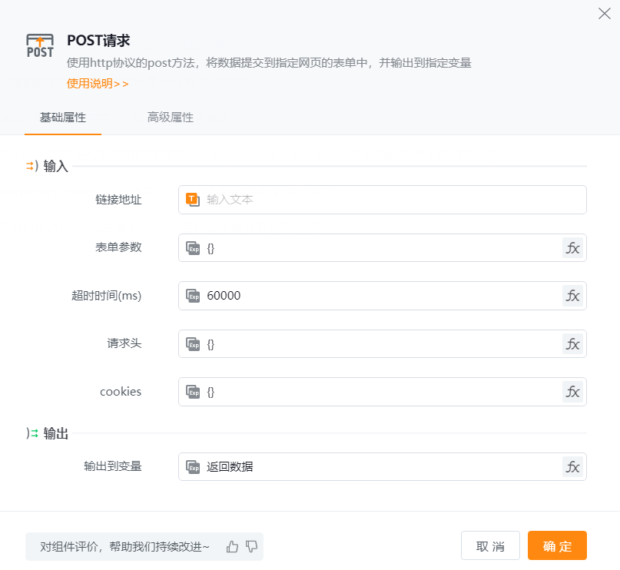Toggle text type icon in 链接地址 field

coord(193,200)
